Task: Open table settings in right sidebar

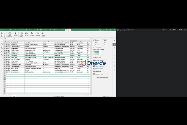Action: 114,44
